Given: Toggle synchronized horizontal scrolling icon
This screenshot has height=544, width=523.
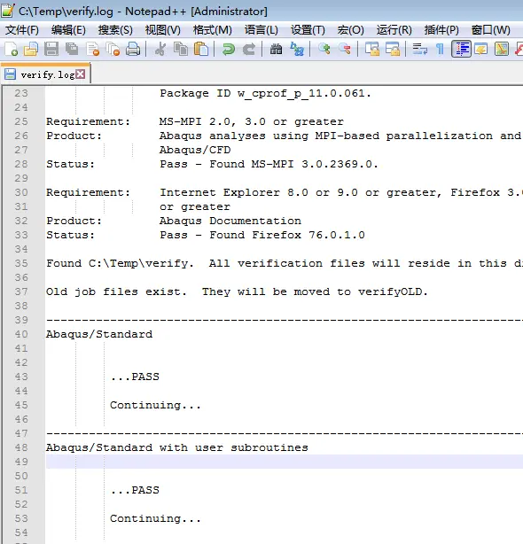Looking at the screenshot, I should pos(393,50).
